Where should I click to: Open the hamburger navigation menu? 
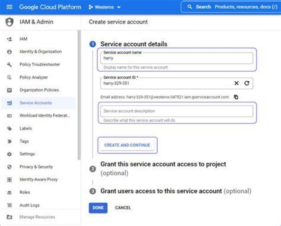pyautogui.click(x=9, y=7)
